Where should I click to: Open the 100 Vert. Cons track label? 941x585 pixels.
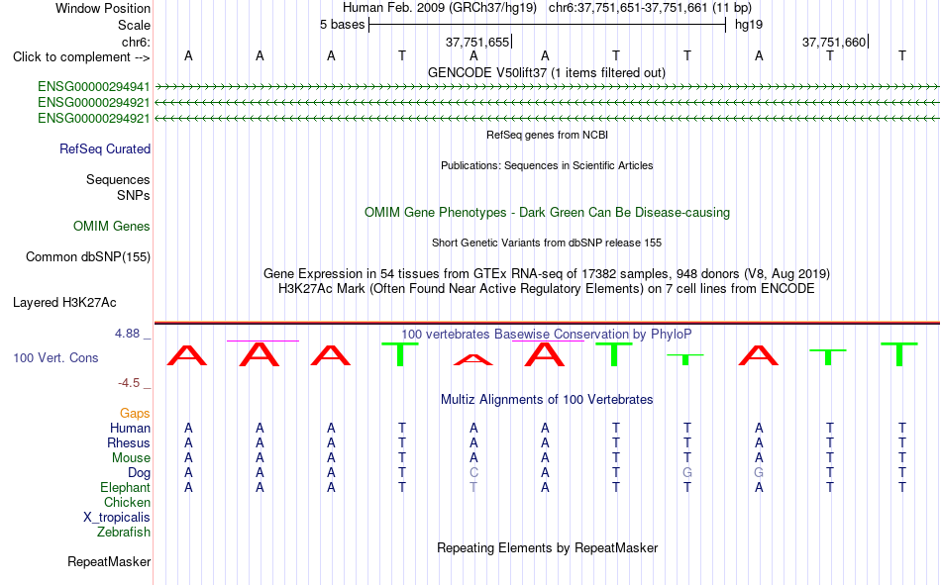[55, 357]
